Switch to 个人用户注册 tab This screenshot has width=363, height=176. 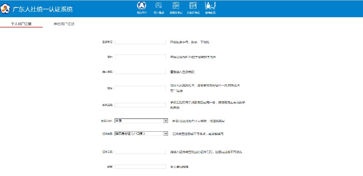pos(21,24)
